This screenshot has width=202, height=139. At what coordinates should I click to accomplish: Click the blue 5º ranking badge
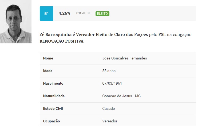click(x=46, y=13)
